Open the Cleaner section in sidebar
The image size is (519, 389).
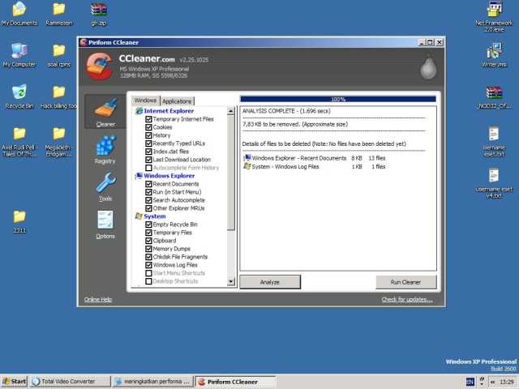tap(105, 112)
